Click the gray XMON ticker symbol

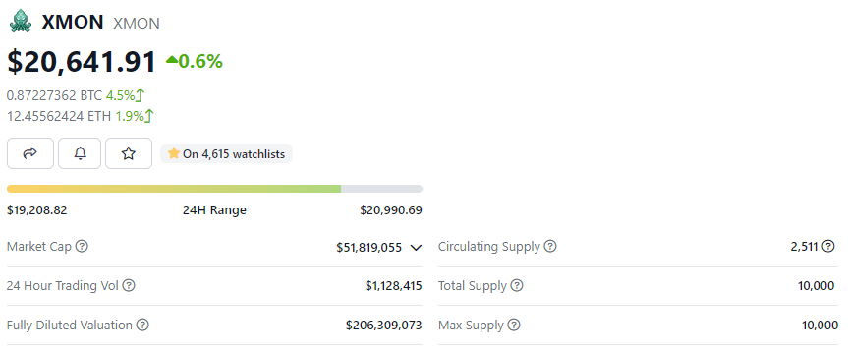click(137, 24)
